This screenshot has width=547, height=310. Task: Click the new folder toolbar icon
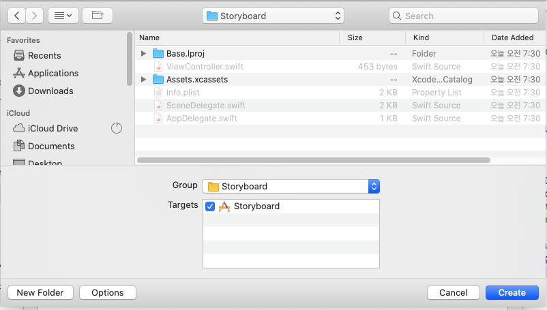(98, 15)
